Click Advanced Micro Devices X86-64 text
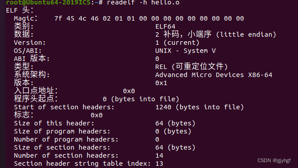The image size is (298, 168). (214, 75)
